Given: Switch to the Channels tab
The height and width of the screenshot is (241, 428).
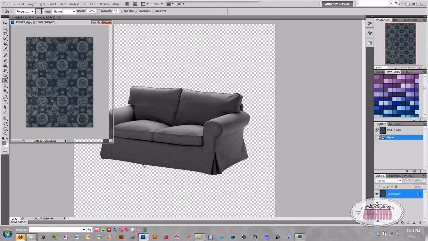Looking at the screenshot, I should click(x=394, y=175).
